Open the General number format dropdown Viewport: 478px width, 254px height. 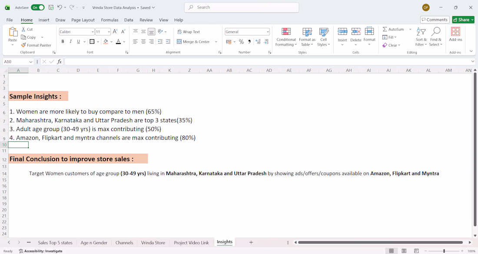click(268, 32)
